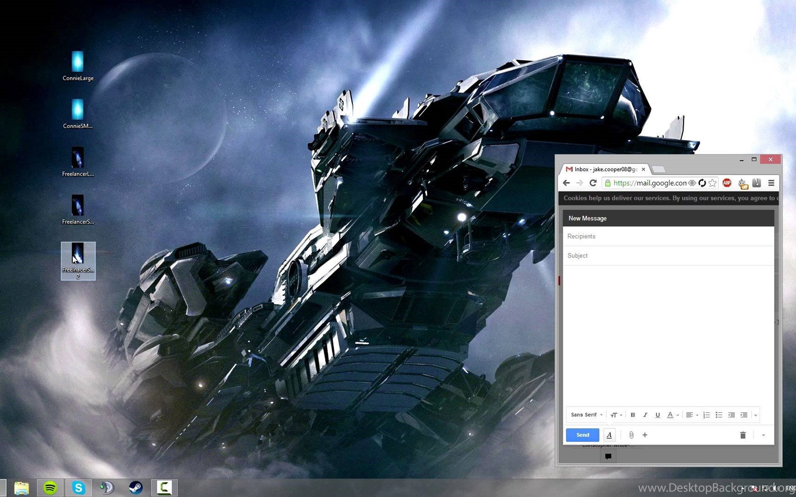Attach a file with the paperclip
Image resolution: width=796 pixels, height=497 pixels.
(631, 435)
